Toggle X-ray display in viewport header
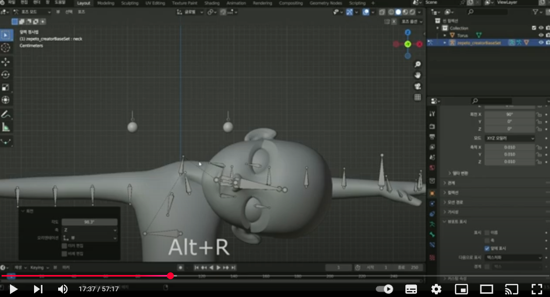This screenshot has height=297, width=550. point(382,12)
